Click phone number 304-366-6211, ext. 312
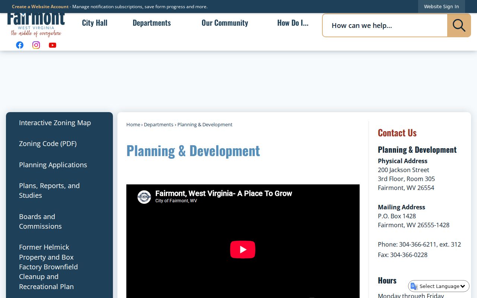The width and height of the screenshot is (477, 298). click(x=430, y=244)
